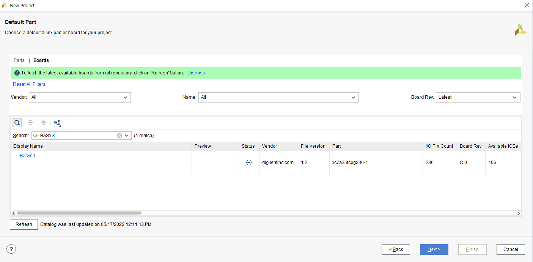This screenshot has height=262, width=533.
Task: Close the New Project dialog window
Action: click(527, 5)
